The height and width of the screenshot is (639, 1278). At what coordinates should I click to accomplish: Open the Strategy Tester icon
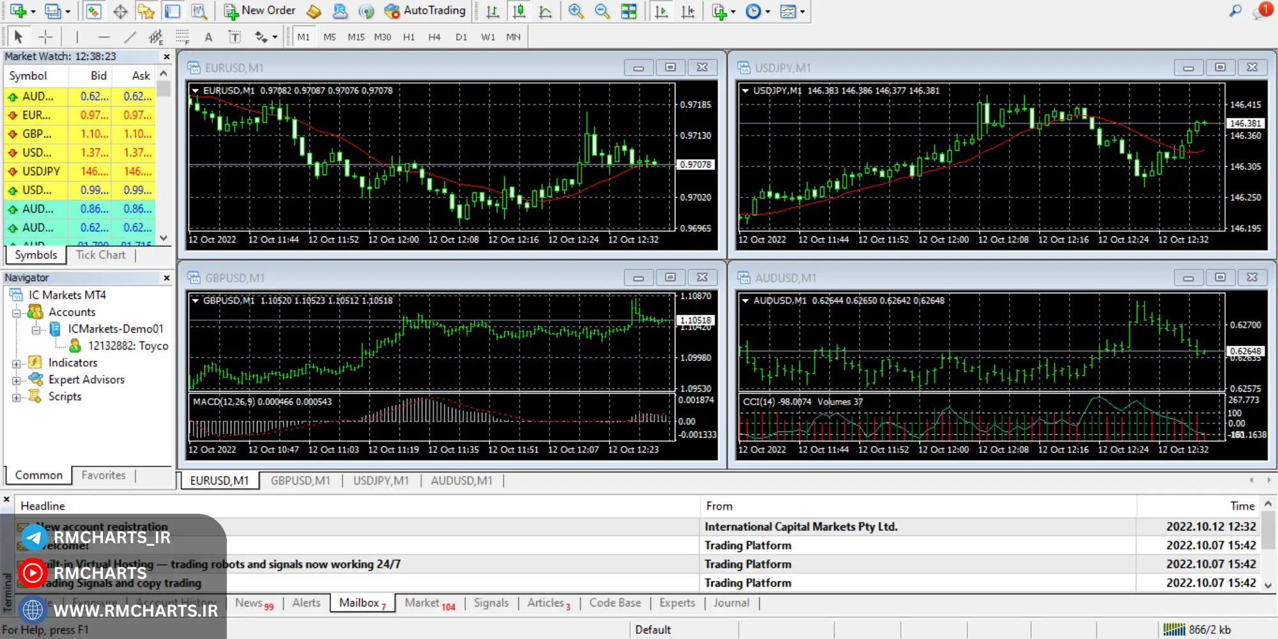[x=199, y=12]
